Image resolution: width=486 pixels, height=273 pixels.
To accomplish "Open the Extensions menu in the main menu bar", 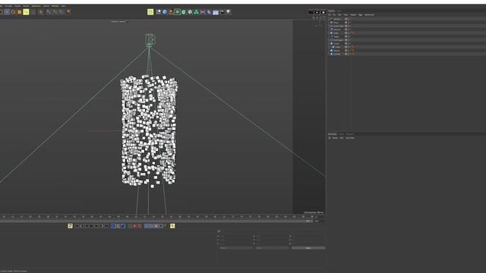I will [36, 6].
